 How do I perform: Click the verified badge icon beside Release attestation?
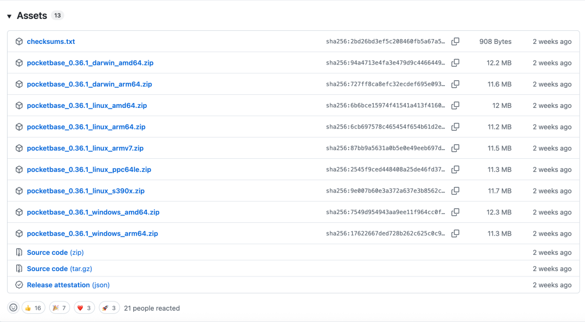[x=19, y=285]
